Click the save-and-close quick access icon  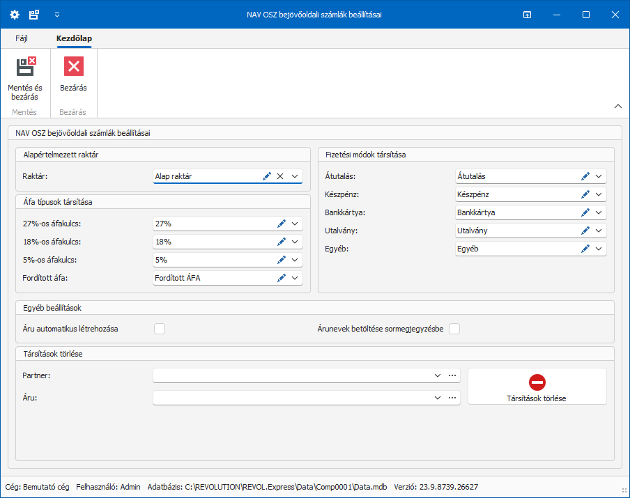tap(34, 15)
